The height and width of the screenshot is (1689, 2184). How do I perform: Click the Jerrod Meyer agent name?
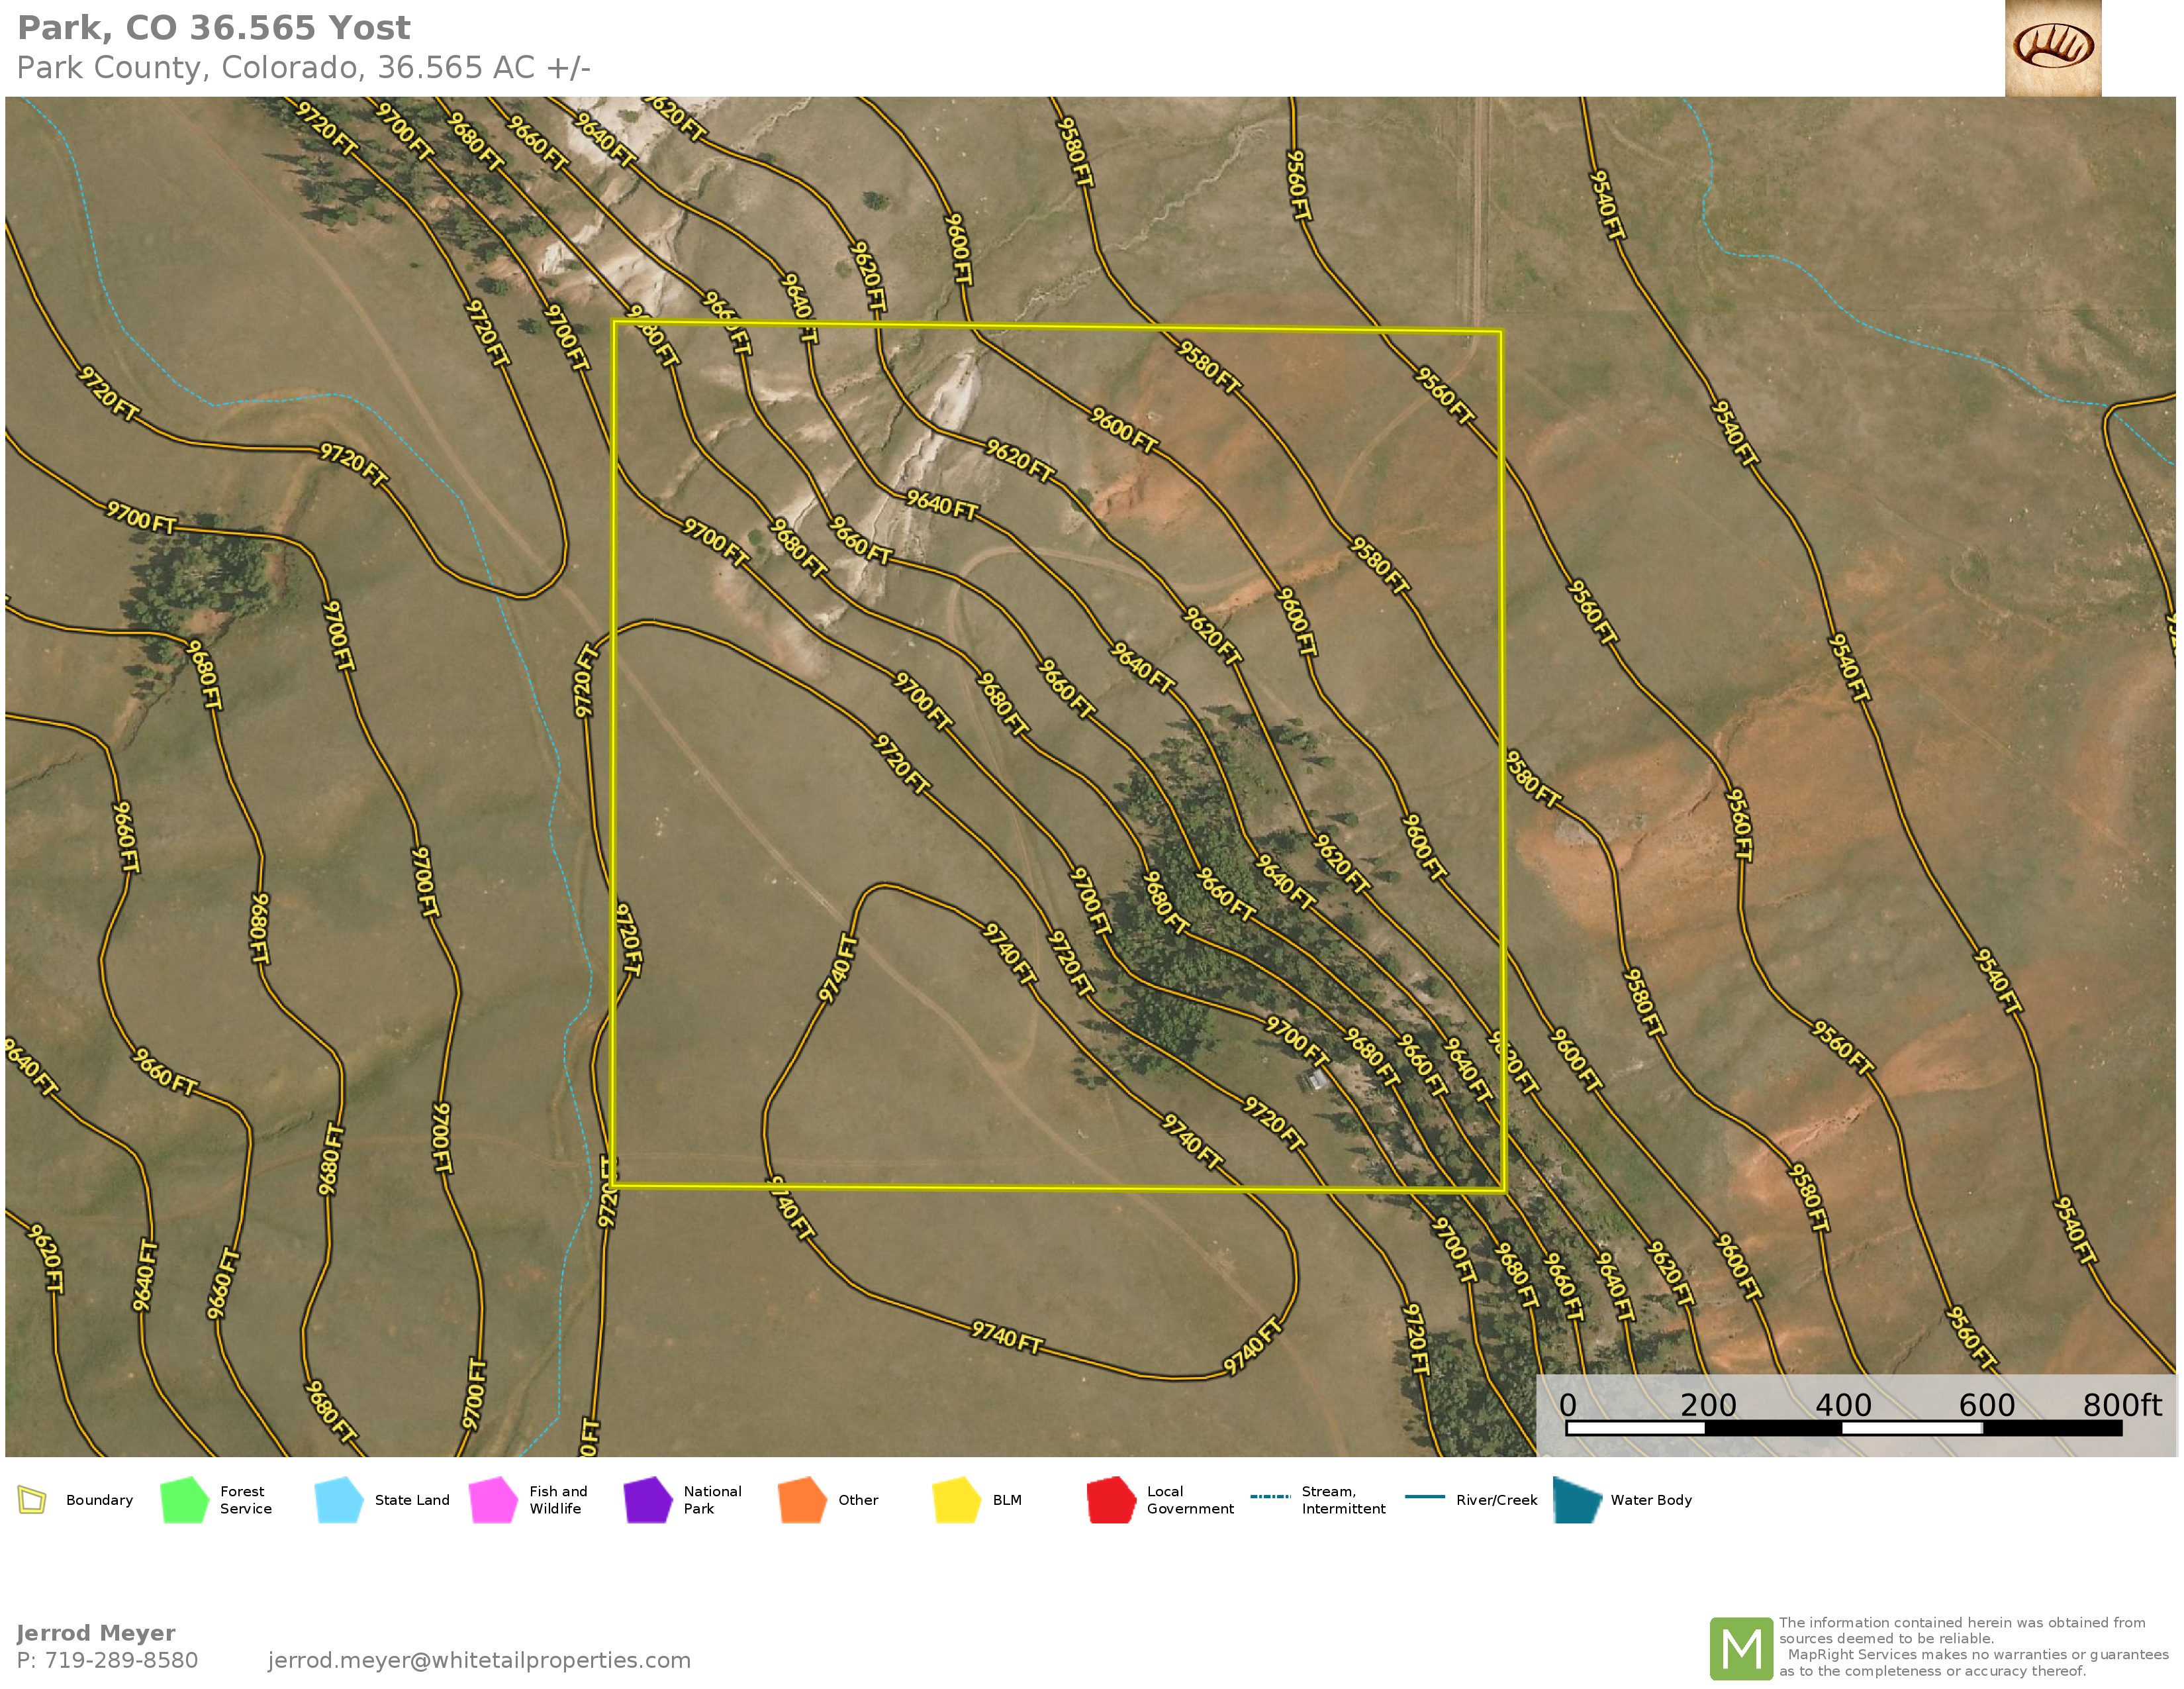(96, 1633)
